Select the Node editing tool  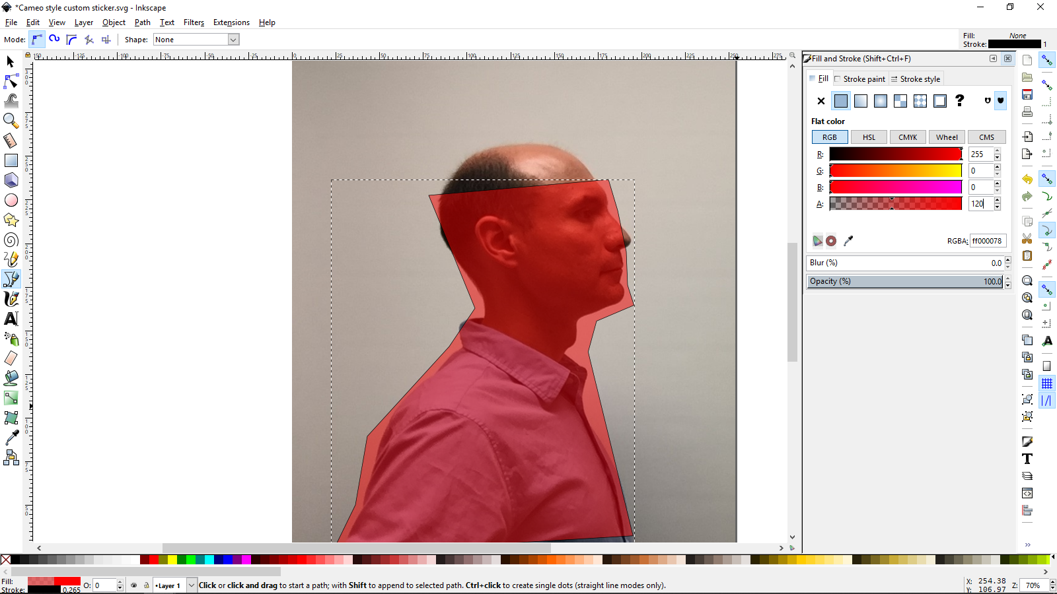point(11,81)
